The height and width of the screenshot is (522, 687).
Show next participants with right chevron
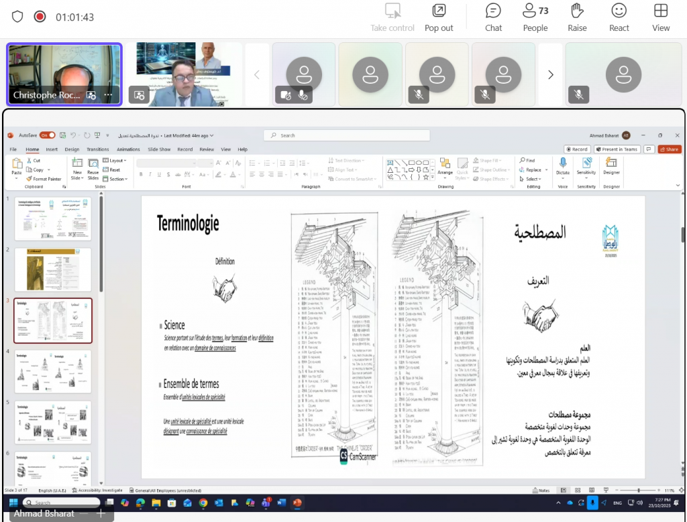point(551,74)
